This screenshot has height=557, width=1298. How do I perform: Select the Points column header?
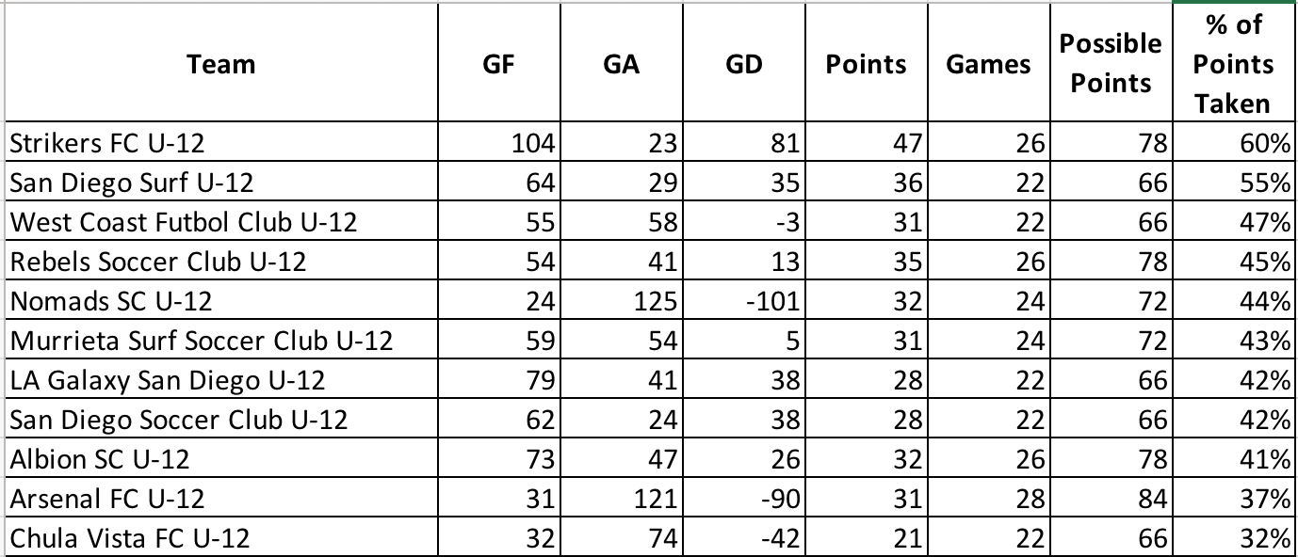pos(866,64)
